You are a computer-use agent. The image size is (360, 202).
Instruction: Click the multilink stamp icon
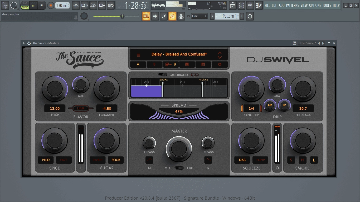pyautogui.click(x=181, y=16)
